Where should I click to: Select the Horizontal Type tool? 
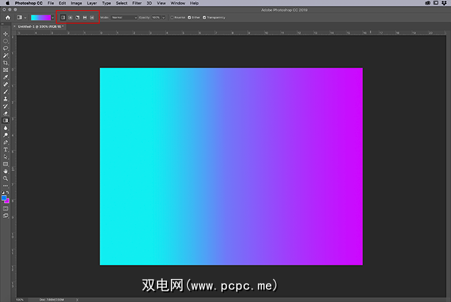(5, 150)
